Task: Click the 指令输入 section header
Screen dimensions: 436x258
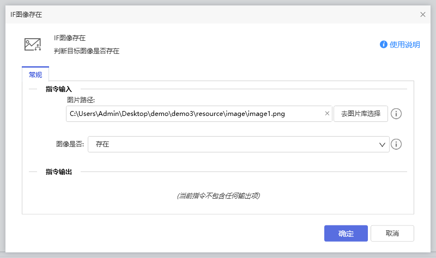Action: (x=59, y=89)
